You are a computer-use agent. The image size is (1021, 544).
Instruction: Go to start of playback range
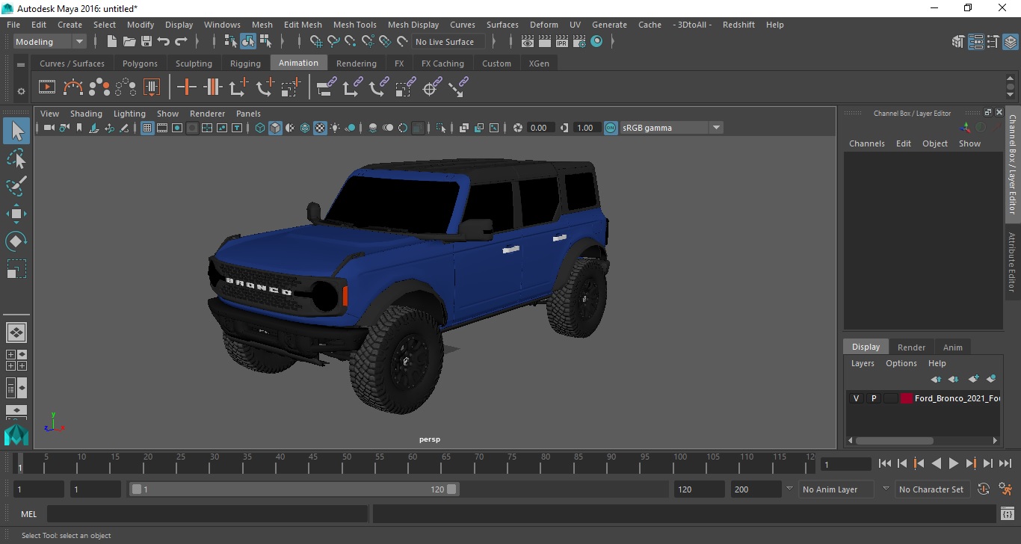(884, 463)
